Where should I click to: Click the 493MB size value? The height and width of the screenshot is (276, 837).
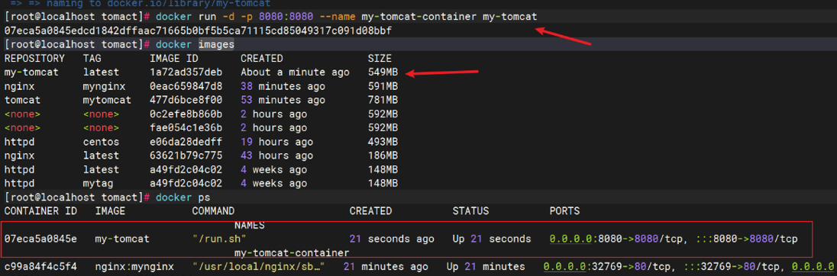(383, 143)
